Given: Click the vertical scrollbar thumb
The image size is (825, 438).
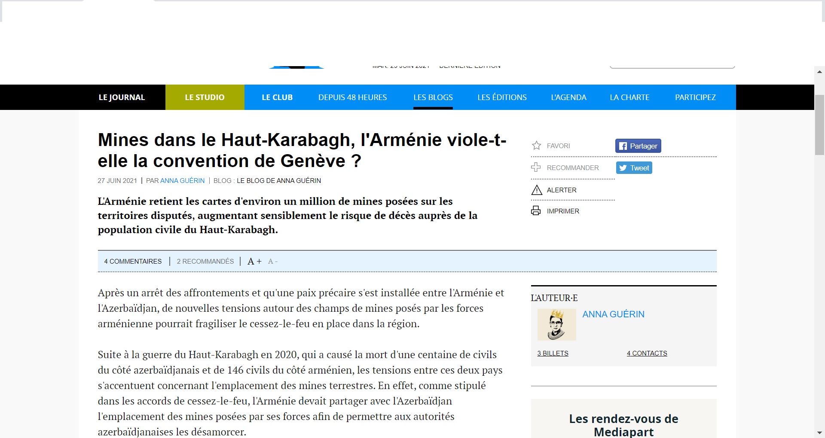Looking at the screenshot, I should pyautogui.click(x=819, y=125).
